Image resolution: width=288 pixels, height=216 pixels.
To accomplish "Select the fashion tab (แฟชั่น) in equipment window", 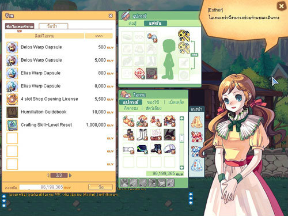I will pos(156,23).
